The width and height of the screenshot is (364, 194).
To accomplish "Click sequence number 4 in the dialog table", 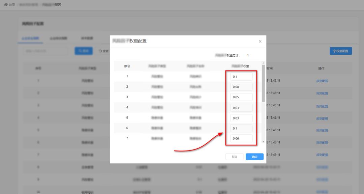I will coord(127,107).
